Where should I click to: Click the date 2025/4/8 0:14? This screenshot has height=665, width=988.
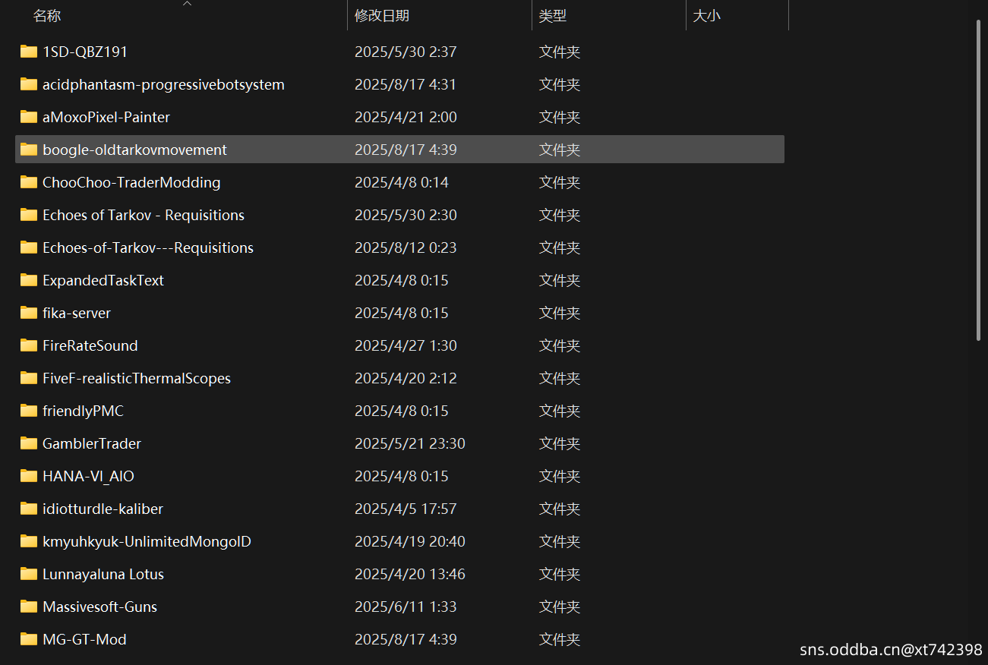(402, 182)
